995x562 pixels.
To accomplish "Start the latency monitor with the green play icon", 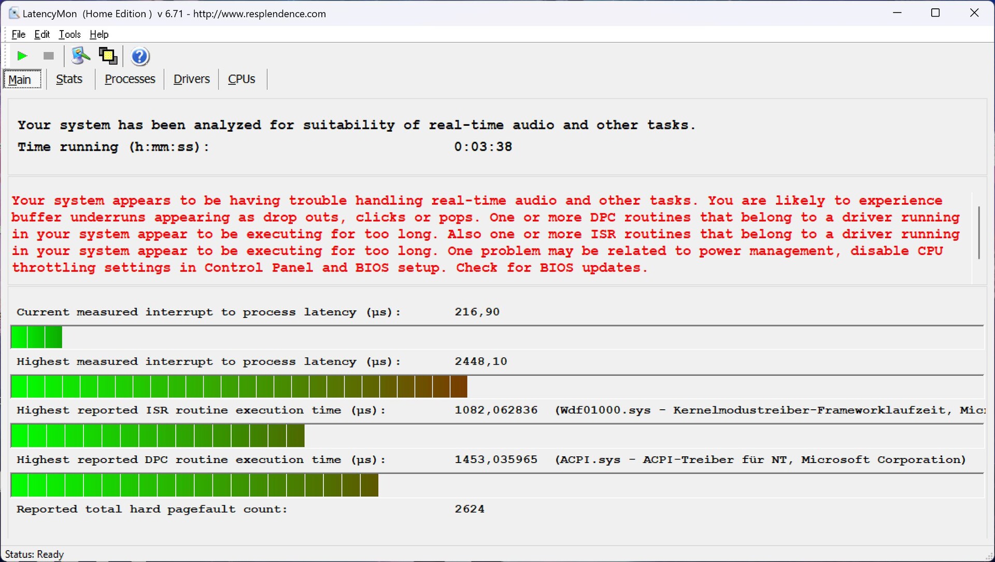I will [22, 56].
